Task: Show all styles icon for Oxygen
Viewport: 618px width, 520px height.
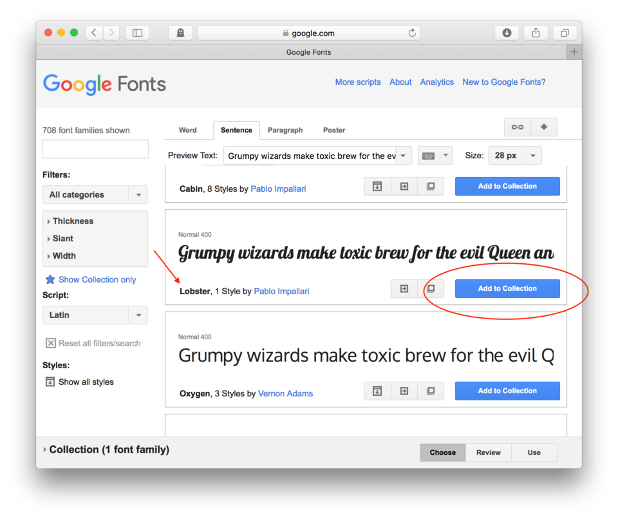Action: point(377,391)
